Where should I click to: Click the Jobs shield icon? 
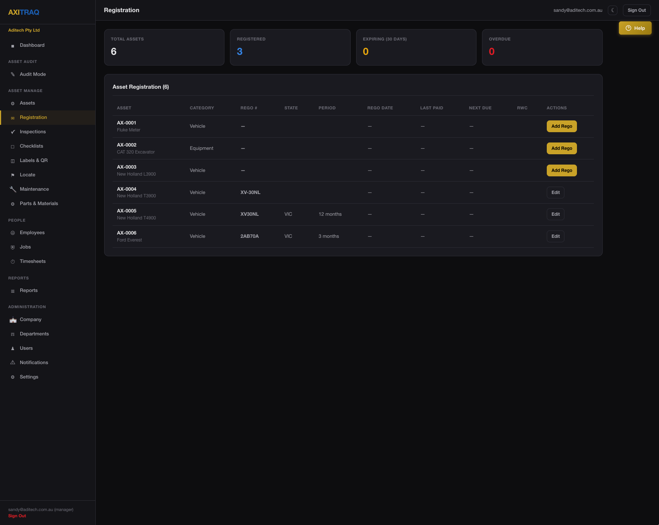pyautogui.click(x=13, y=247)
